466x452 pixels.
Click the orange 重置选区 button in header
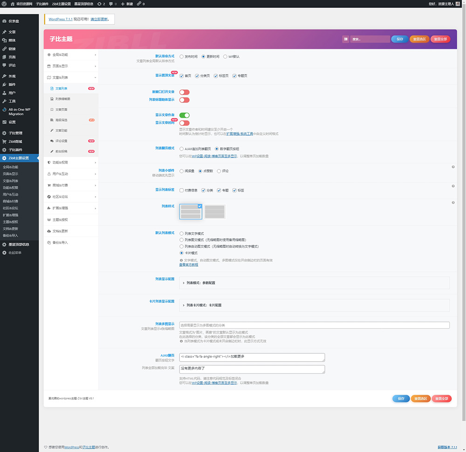[x=419, y=39]
